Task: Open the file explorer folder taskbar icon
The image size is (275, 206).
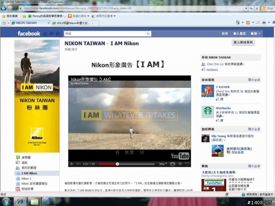Action: click(34, 201)
